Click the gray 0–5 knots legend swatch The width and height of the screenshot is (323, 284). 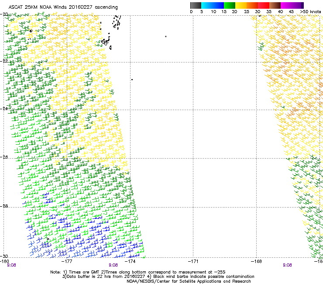click(196, 5)
